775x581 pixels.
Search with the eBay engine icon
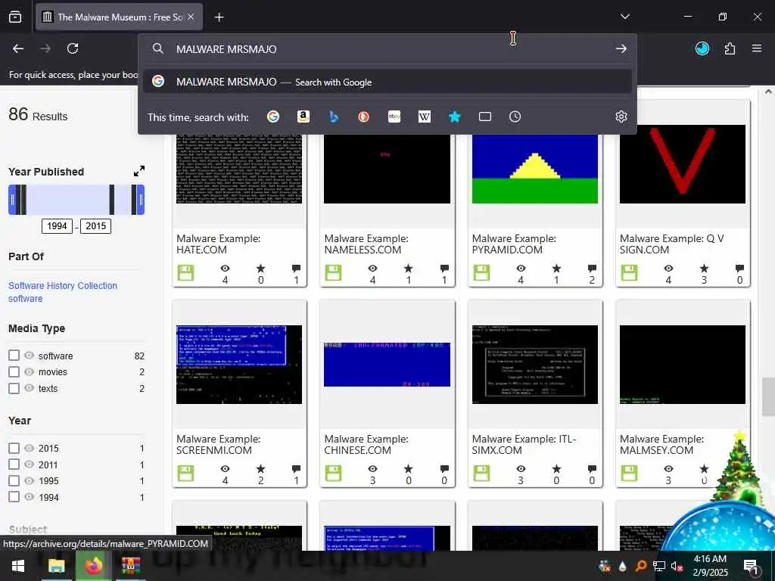pos(394,117)
